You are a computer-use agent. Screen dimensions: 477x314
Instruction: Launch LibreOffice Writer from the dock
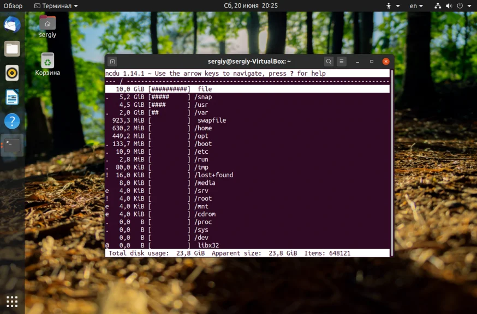(12, 97)
